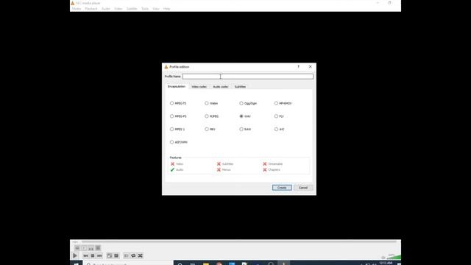The image size is (471, 265).
Task: Open the Media menu in VLC
Action: click(x=77, y=9)
